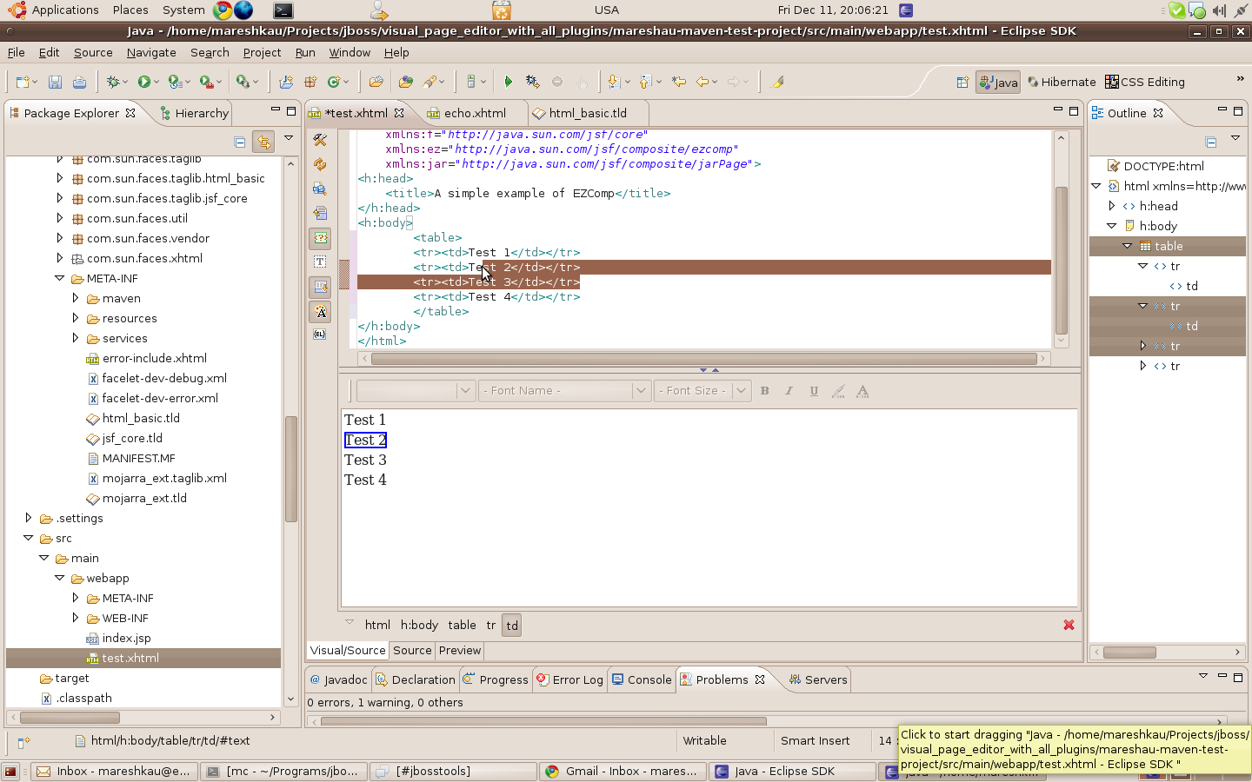Select index.jsp in Package Explorer
This screenshot has height=782, width=1252.
click(126, 638)
